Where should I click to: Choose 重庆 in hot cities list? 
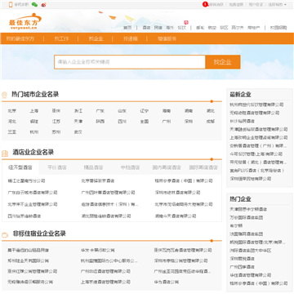pyautogui.click(x=56, y=111)
